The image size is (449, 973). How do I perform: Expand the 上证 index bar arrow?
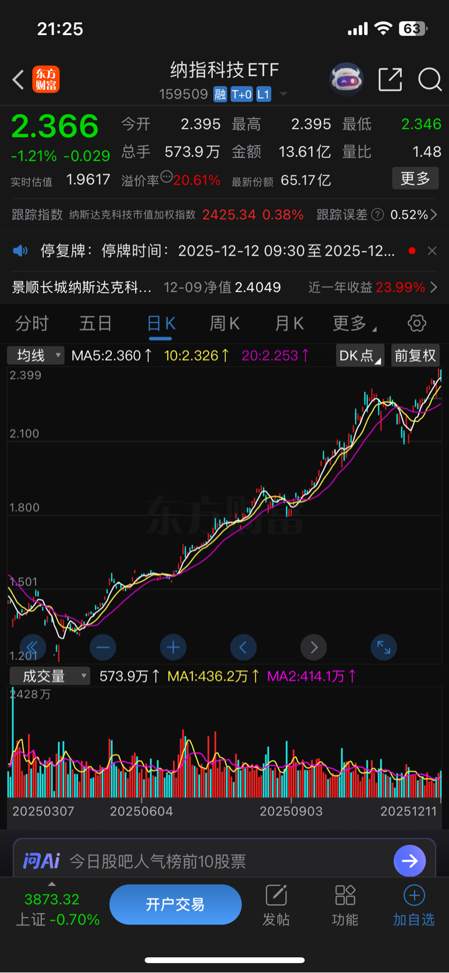pyautogui.click(x=52, y=884)
